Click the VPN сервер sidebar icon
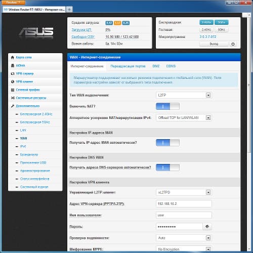The width and height of the screenshot is (253, 253). [12, 74]
